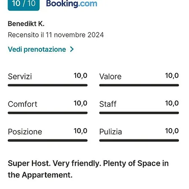
Task: Click the Super Host review text
Action: [88, 169]
